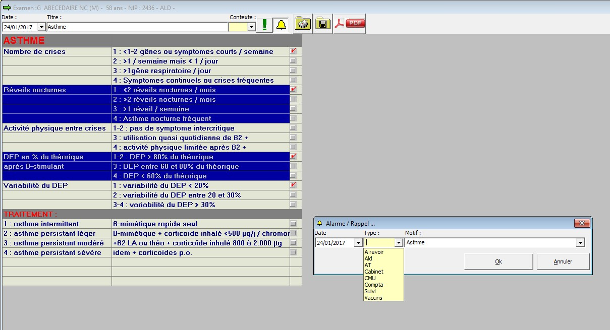Viewport: 610px width, 330px height.
Task: Select 'Vaccins' alarm type
Action: (x=383, y=298)
